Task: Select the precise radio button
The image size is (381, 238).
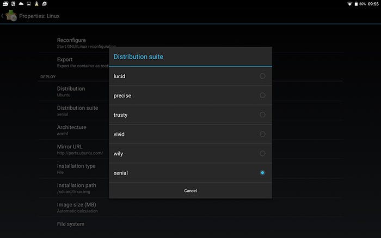Action: click(262, 96)
